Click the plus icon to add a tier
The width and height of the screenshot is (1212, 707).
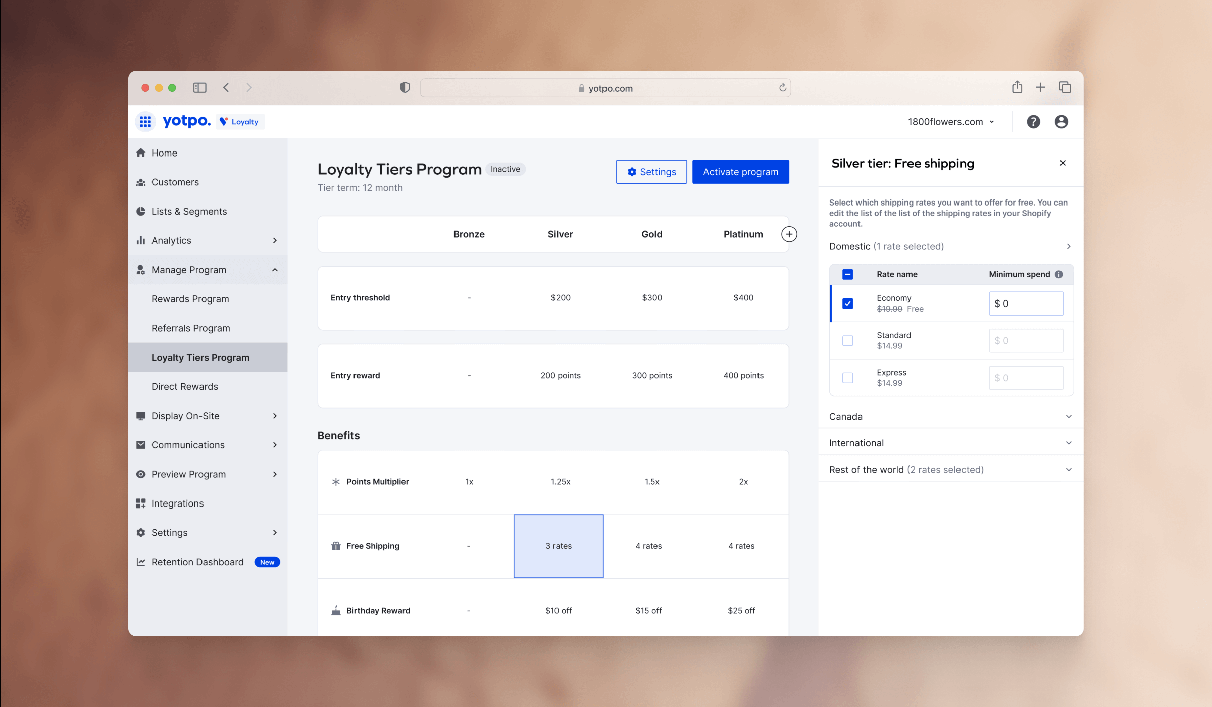[789, 234]
